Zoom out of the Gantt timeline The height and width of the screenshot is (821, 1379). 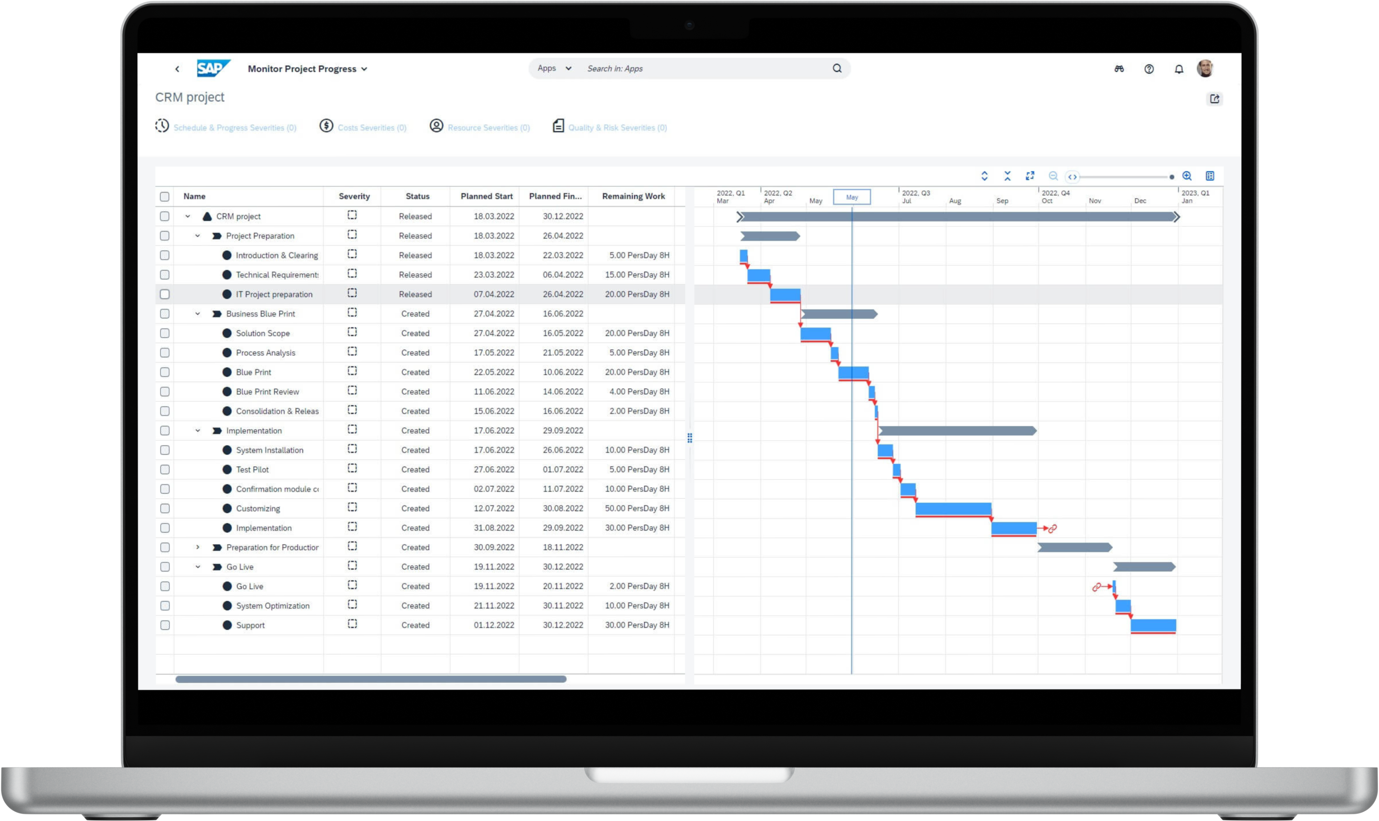coord(1053,176)
